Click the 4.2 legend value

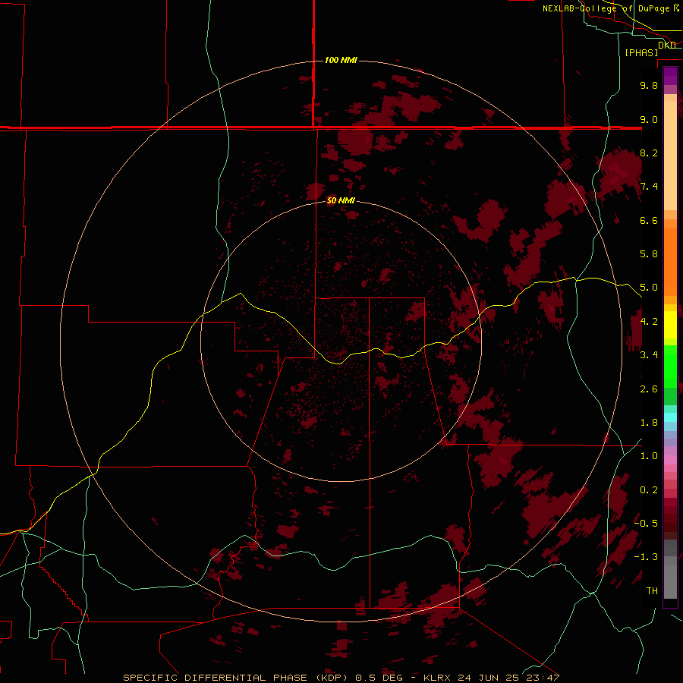pyautogui.click(x=649, y=322)
